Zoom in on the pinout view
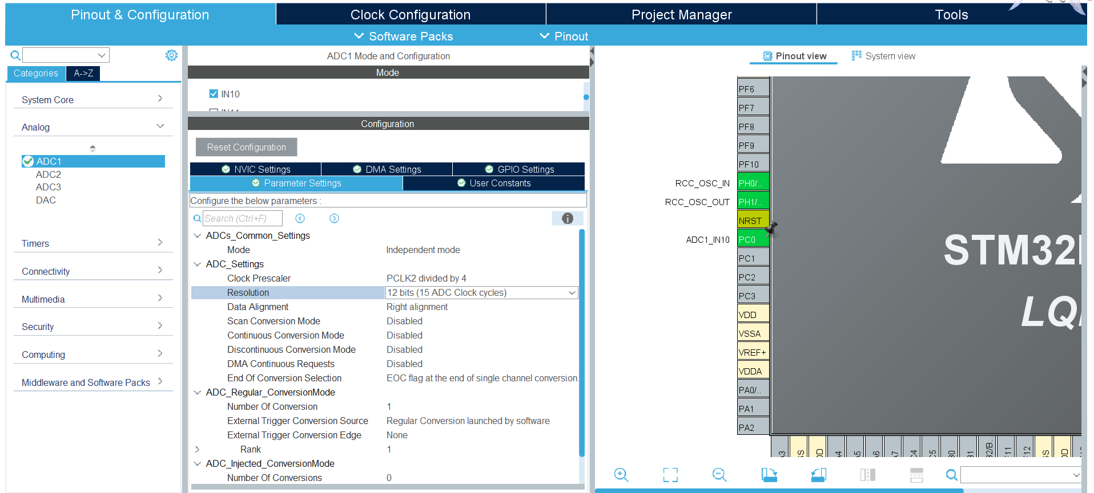This screenshot has width=1094, height=493. 621,475
